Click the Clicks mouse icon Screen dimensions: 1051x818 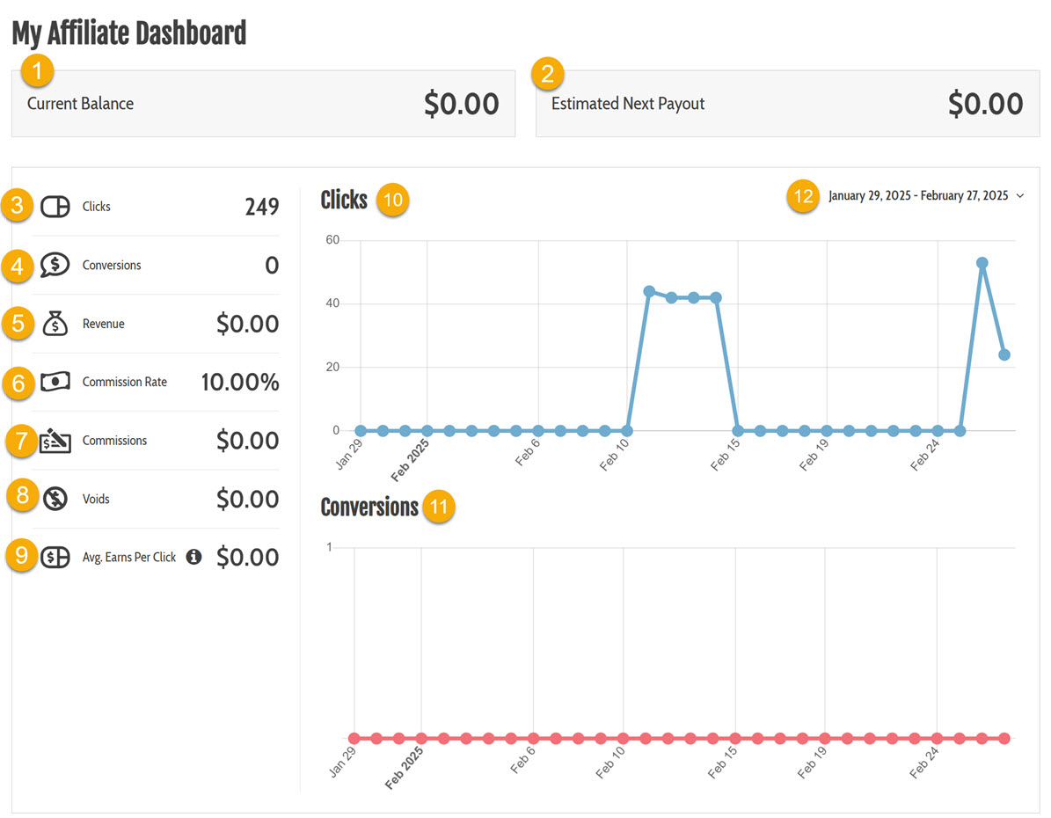pos(55,207)
